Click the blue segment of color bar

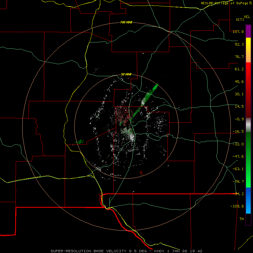pyautogui.click(x=248, y=200)
